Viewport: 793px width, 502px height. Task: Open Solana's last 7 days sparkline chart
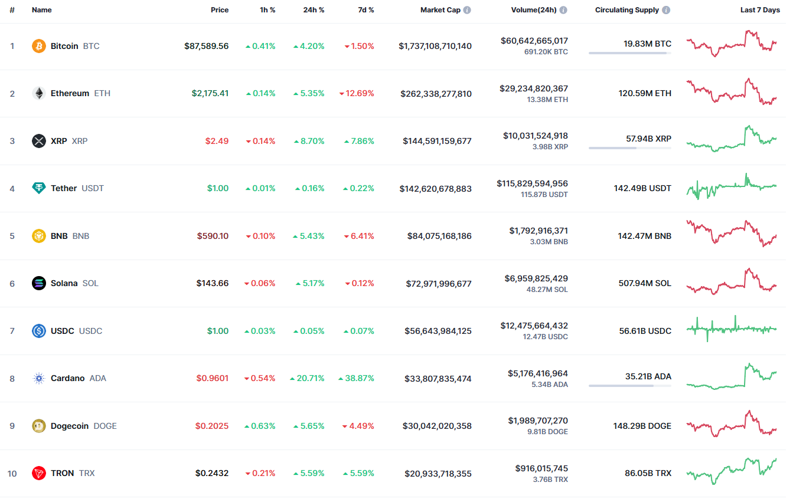[732, 281]
